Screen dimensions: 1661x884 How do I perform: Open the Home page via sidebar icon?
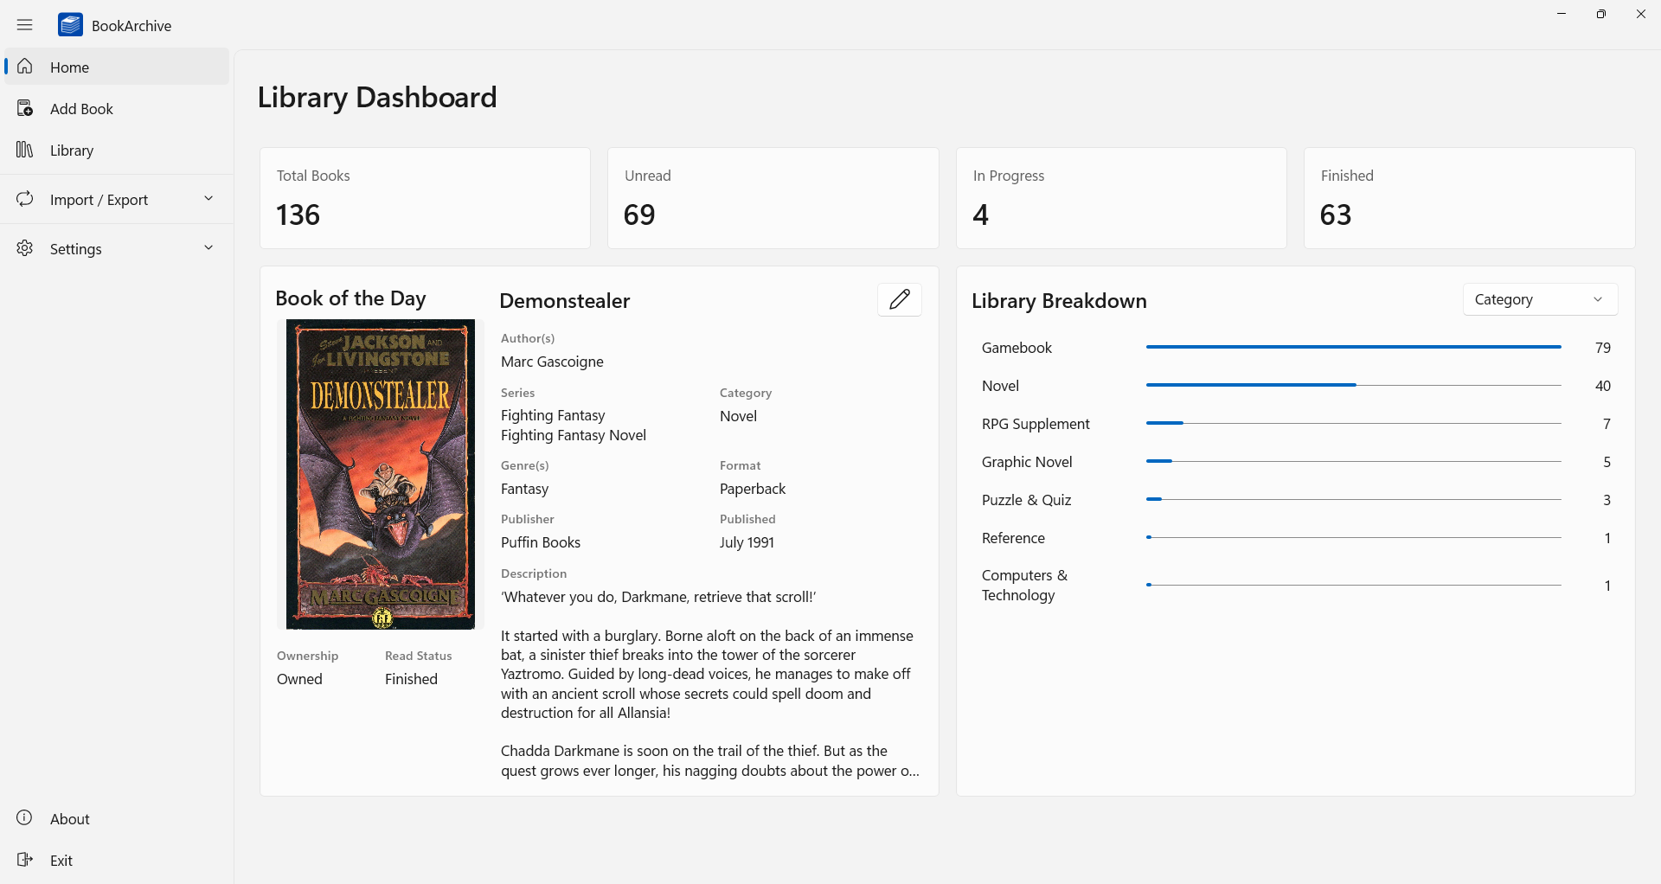[x=24, y=67]
